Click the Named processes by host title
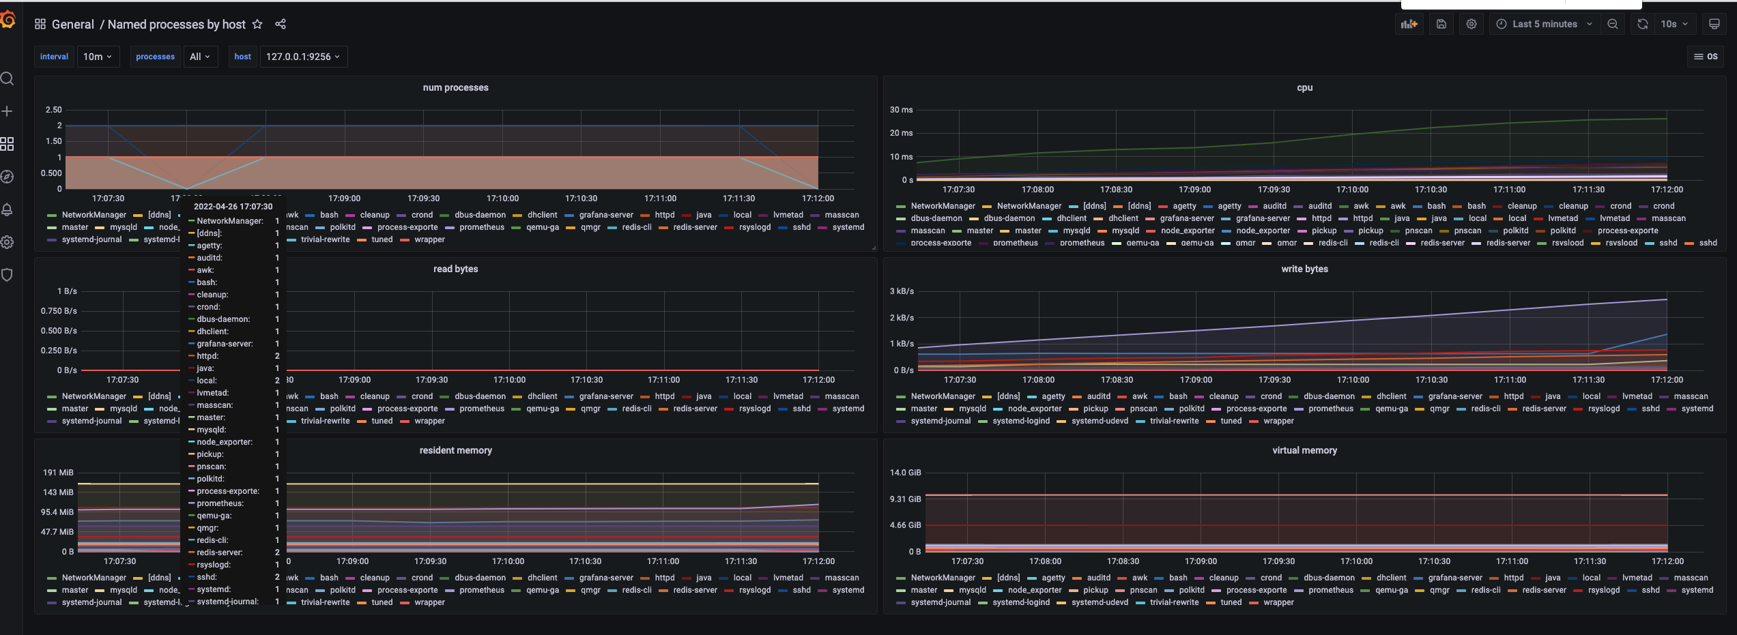Screen dimensions: 1737x635 177,25
